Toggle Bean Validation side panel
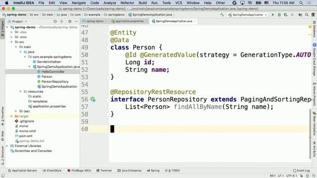Screen dimensions: 317x178 click(x=315, y=124)
